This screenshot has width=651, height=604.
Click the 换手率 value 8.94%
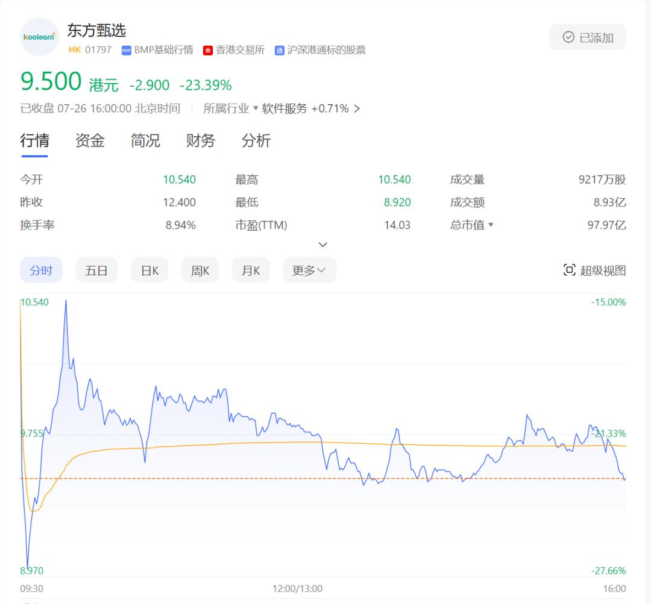coord(181,225)
